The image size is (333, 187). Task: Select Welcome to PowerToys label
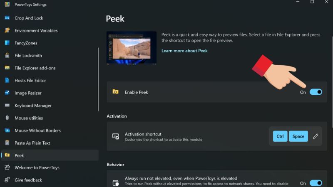pyautogui.click(x=37, y=167)
